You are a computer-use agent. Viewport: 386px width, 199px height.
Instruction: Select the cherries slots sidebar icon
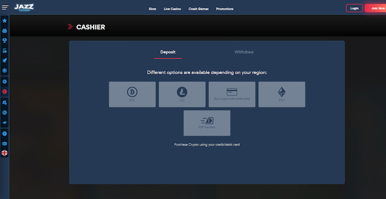[4, 51]
